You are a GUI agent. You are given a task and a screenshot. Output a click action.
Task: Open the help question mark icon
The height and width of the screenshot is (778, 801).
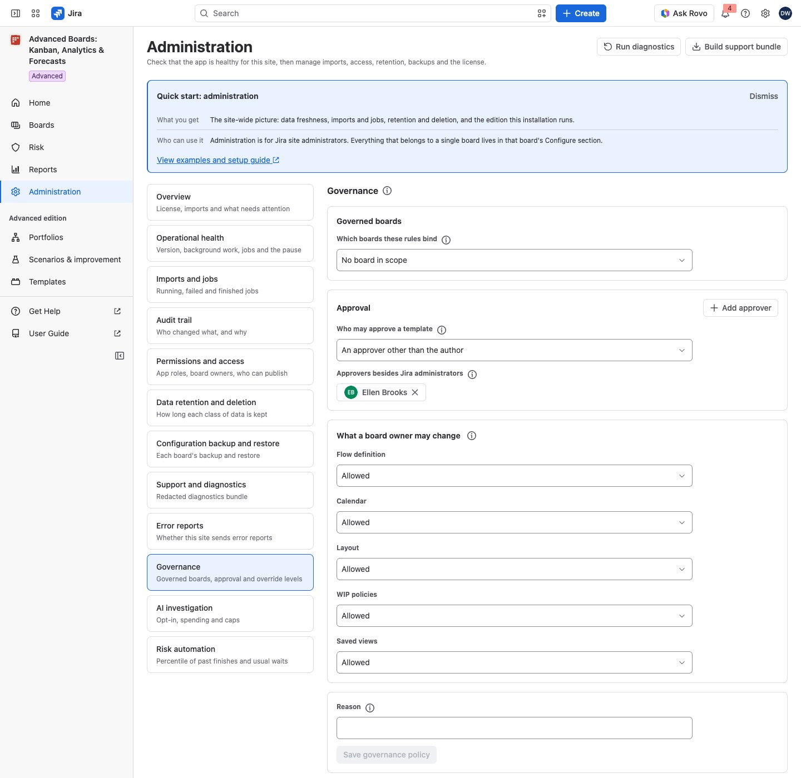pos(745,13)
